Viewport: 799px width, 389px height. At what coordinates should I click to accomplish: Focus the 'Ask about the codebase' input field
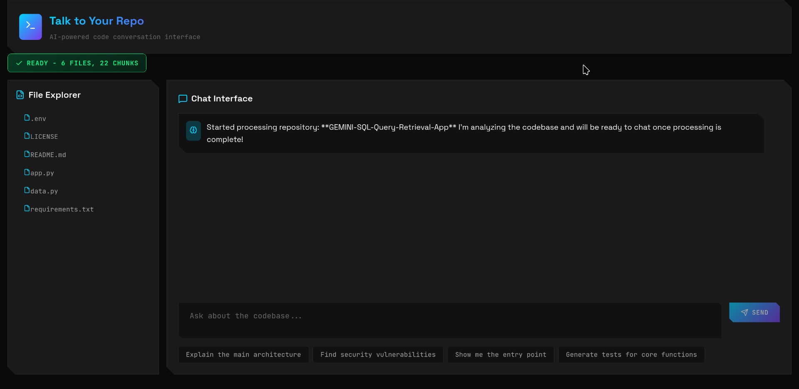click(449, 320)
